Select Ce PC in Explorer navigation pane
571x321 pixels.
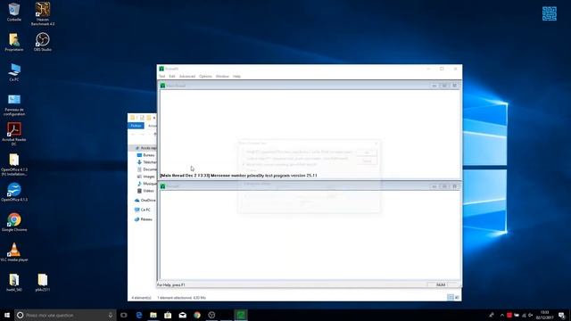tap(143, 210)
